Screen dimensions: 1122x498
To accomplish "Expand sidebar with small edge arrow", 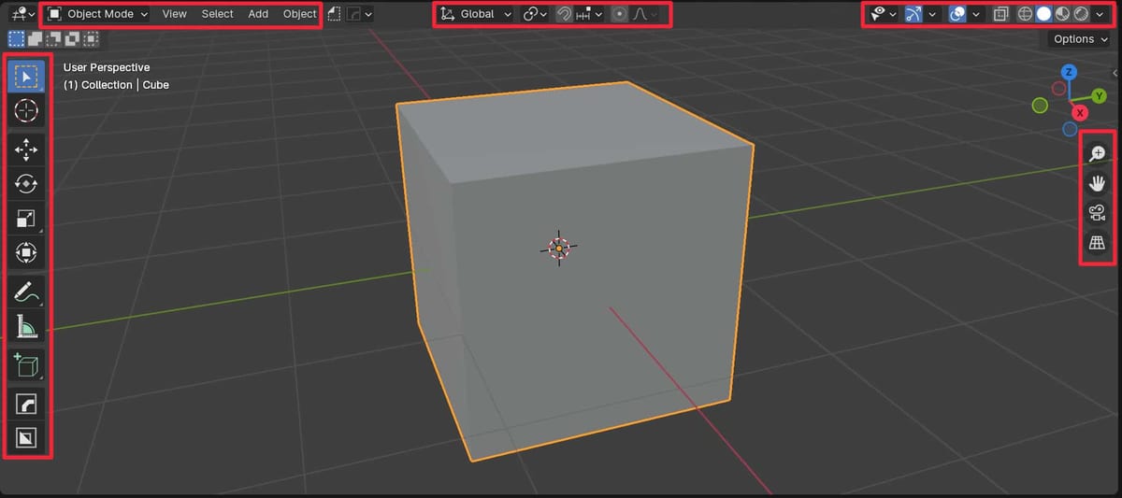I will pyautogui.click(x=1115, y=71).
